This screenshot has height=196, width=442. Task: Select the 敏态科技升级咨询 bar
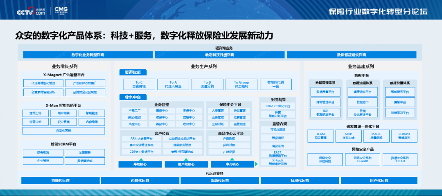pos(220,55)
